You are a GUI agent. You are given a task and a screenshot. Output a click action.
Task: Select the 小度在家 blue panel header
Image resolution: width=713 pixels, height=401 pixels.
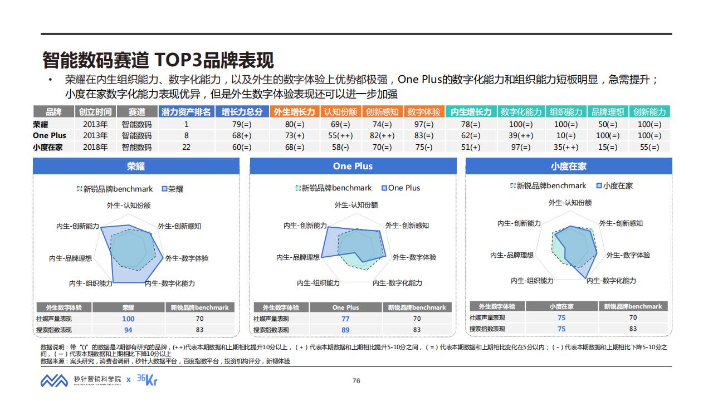pos(568,167)
